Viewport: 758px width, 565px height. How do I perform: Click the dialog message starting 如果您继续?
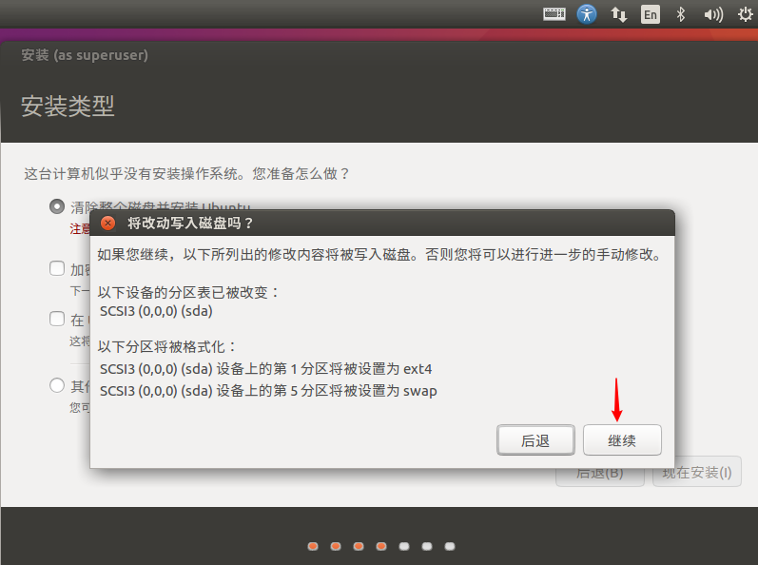[380, 254]
